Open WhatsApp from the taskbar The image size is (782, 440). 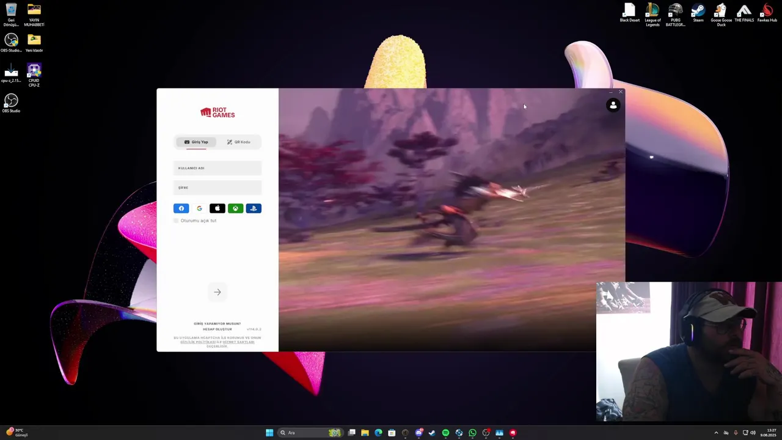click(472, 433)
